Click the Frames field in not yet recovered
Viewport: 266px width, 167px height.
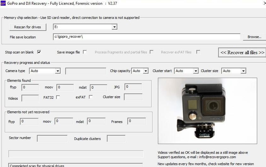coord(136,121)
